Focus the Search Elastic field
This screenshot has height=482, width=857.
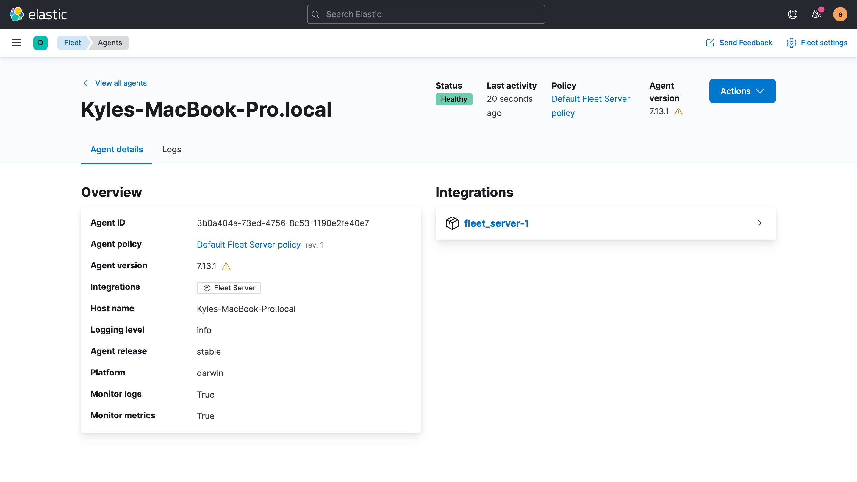click(x=426, y=14)
